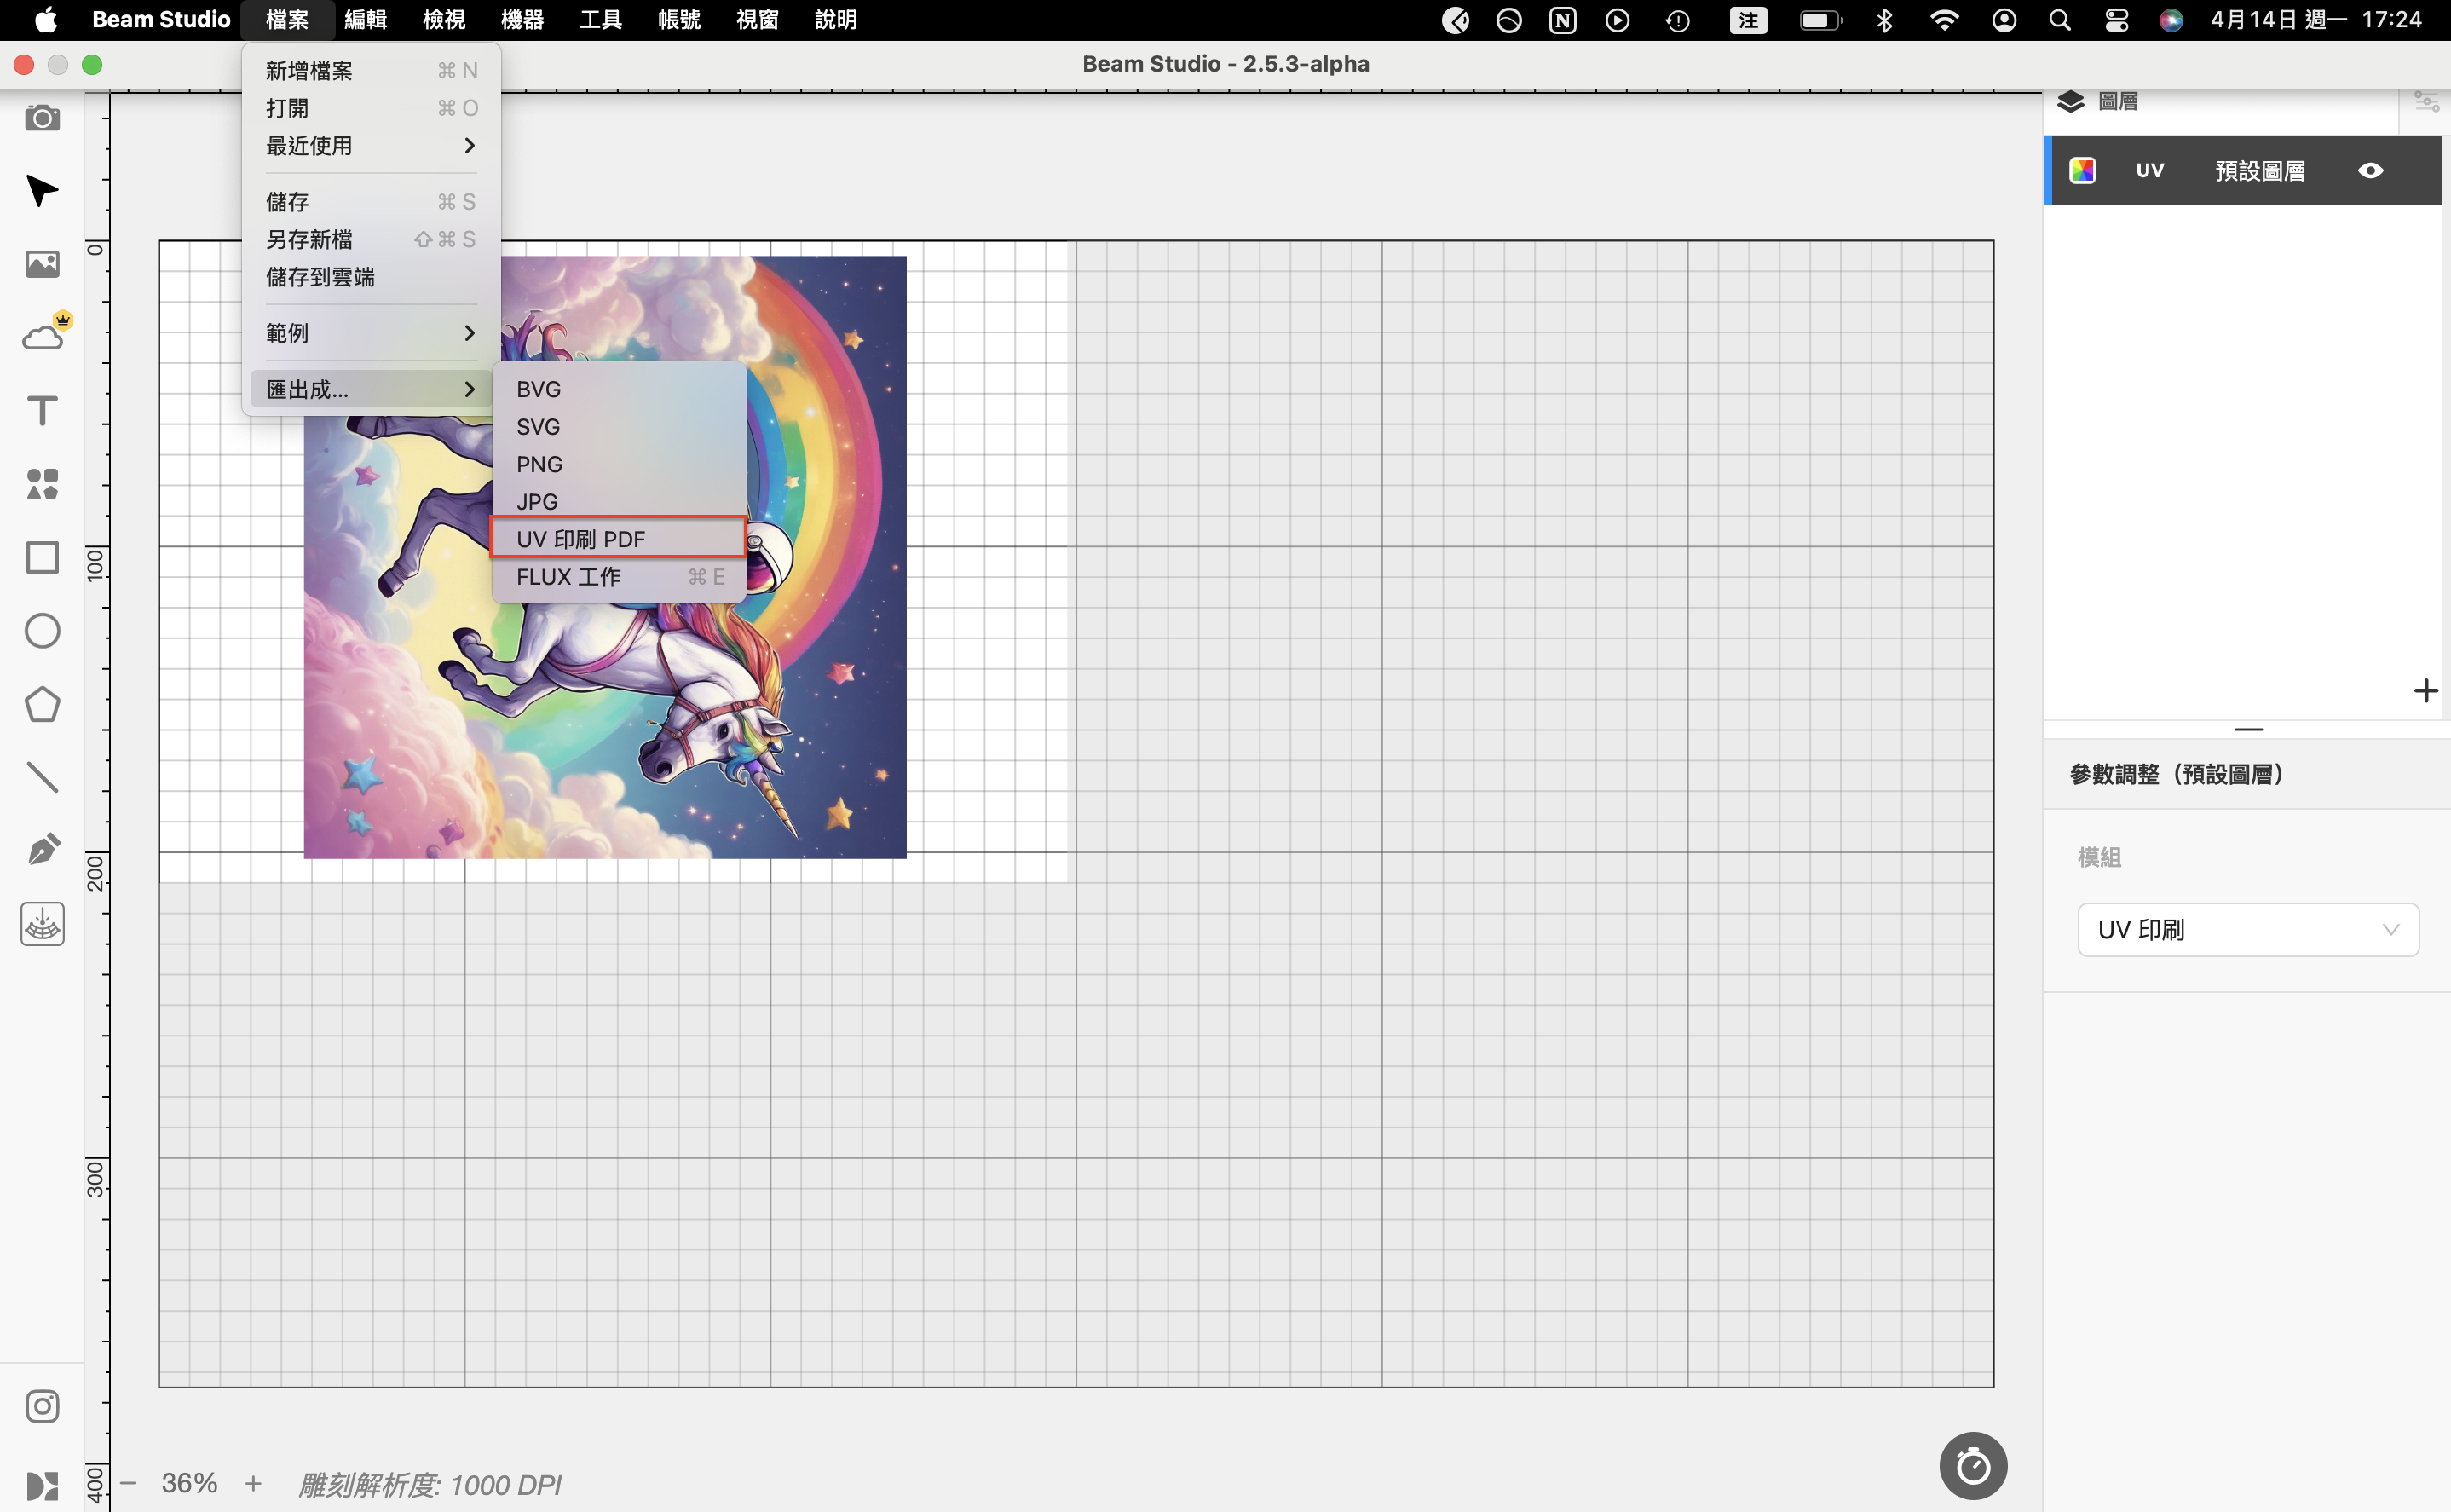2451x1512 pixels.
Task: Export as JPG
Action: click(619, 502)
